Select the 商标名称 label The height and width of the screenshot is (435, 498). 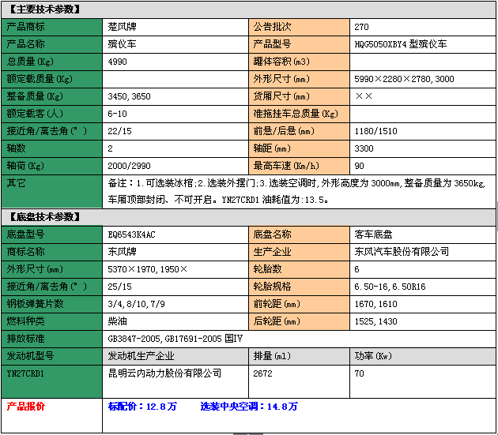(25, 252)
